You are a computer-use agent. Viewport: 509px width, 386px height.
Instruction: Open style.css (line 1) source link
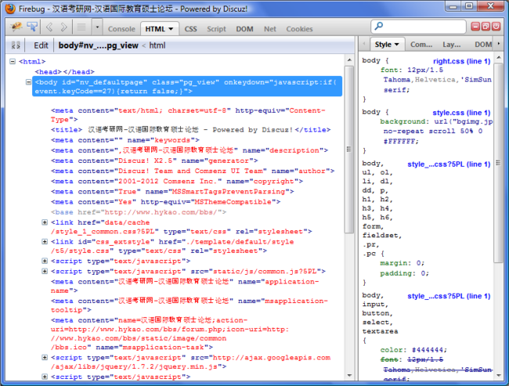[461, 113]
